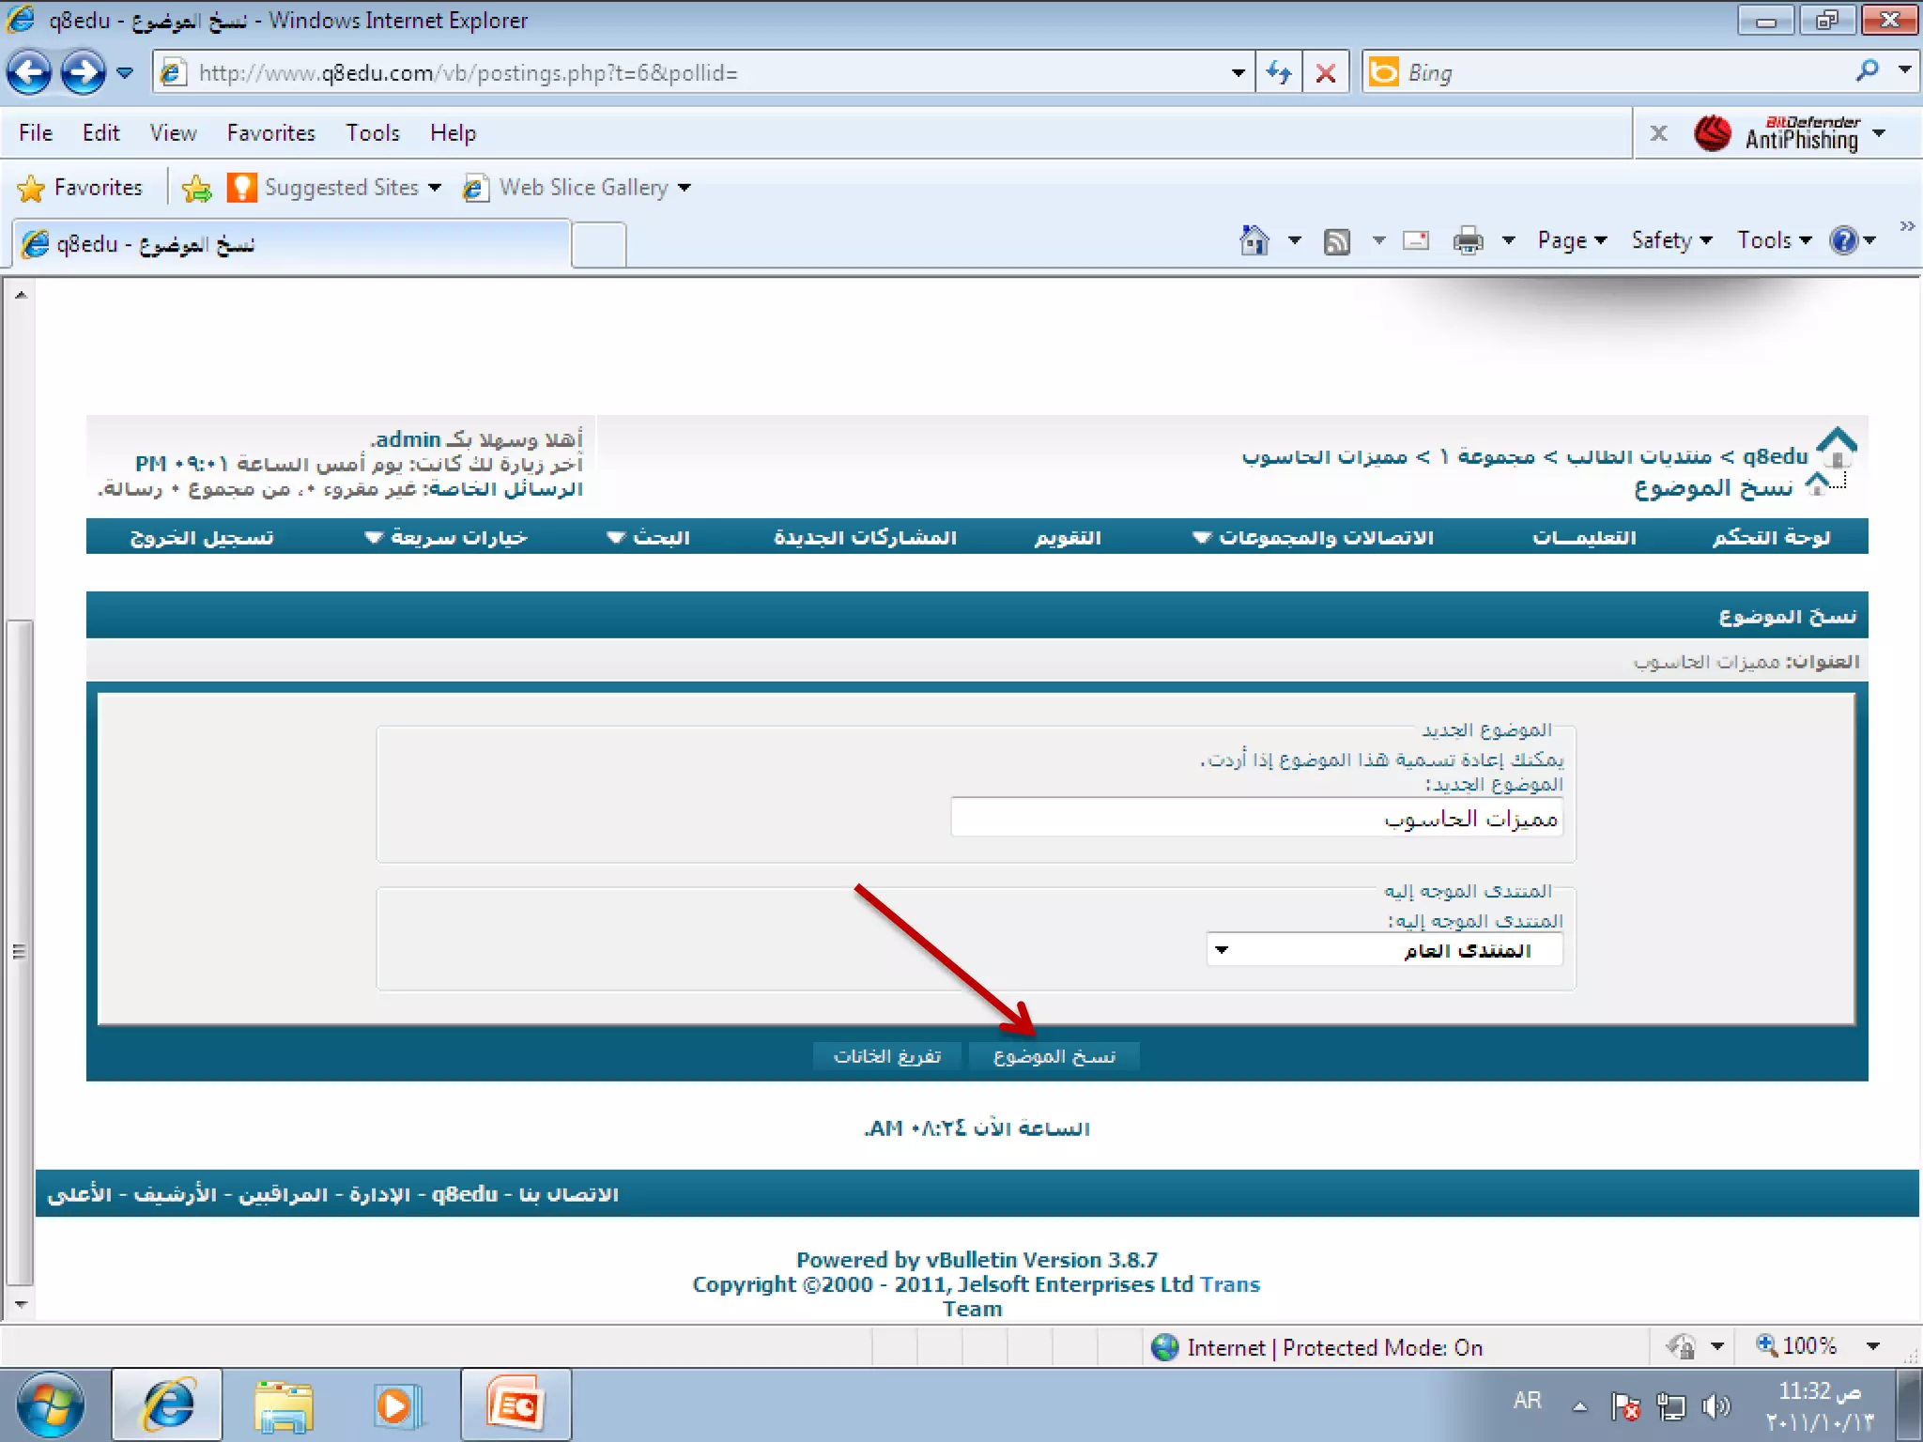Open the التعليمات nav item
This screenshot has width=1923, height=1442.
[1584, 537]
